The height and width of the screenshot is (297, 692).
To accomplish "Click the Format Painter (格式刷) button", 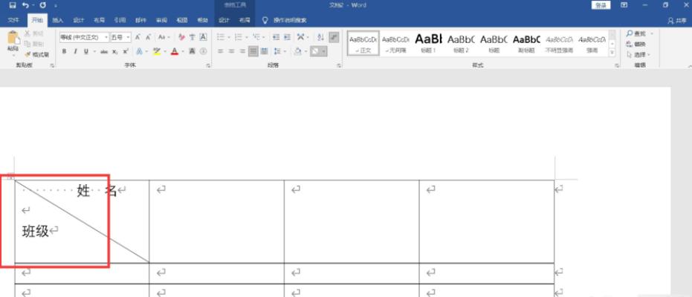I will [37, 54].
